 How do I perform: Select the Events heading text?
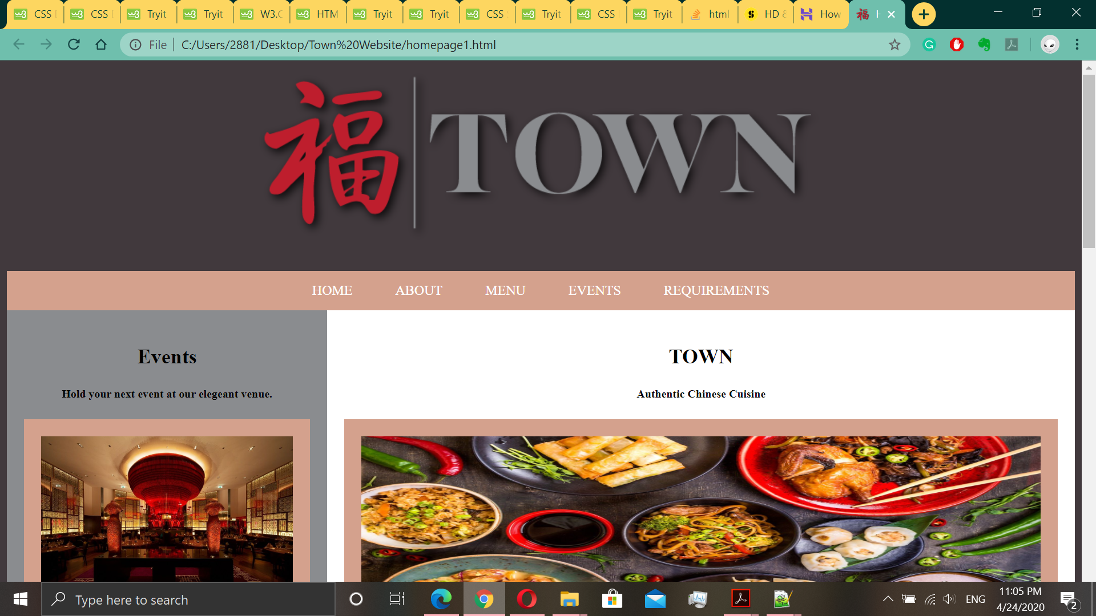[x=167, y=356]
